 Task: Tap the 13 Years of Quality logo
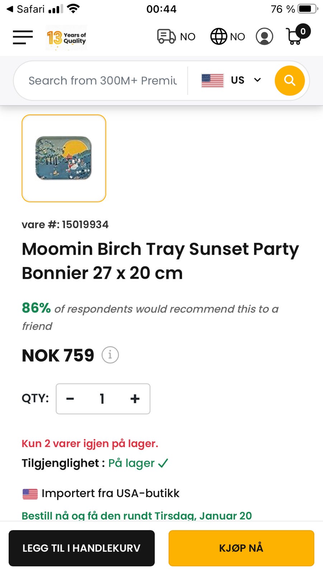pos(66,37)
